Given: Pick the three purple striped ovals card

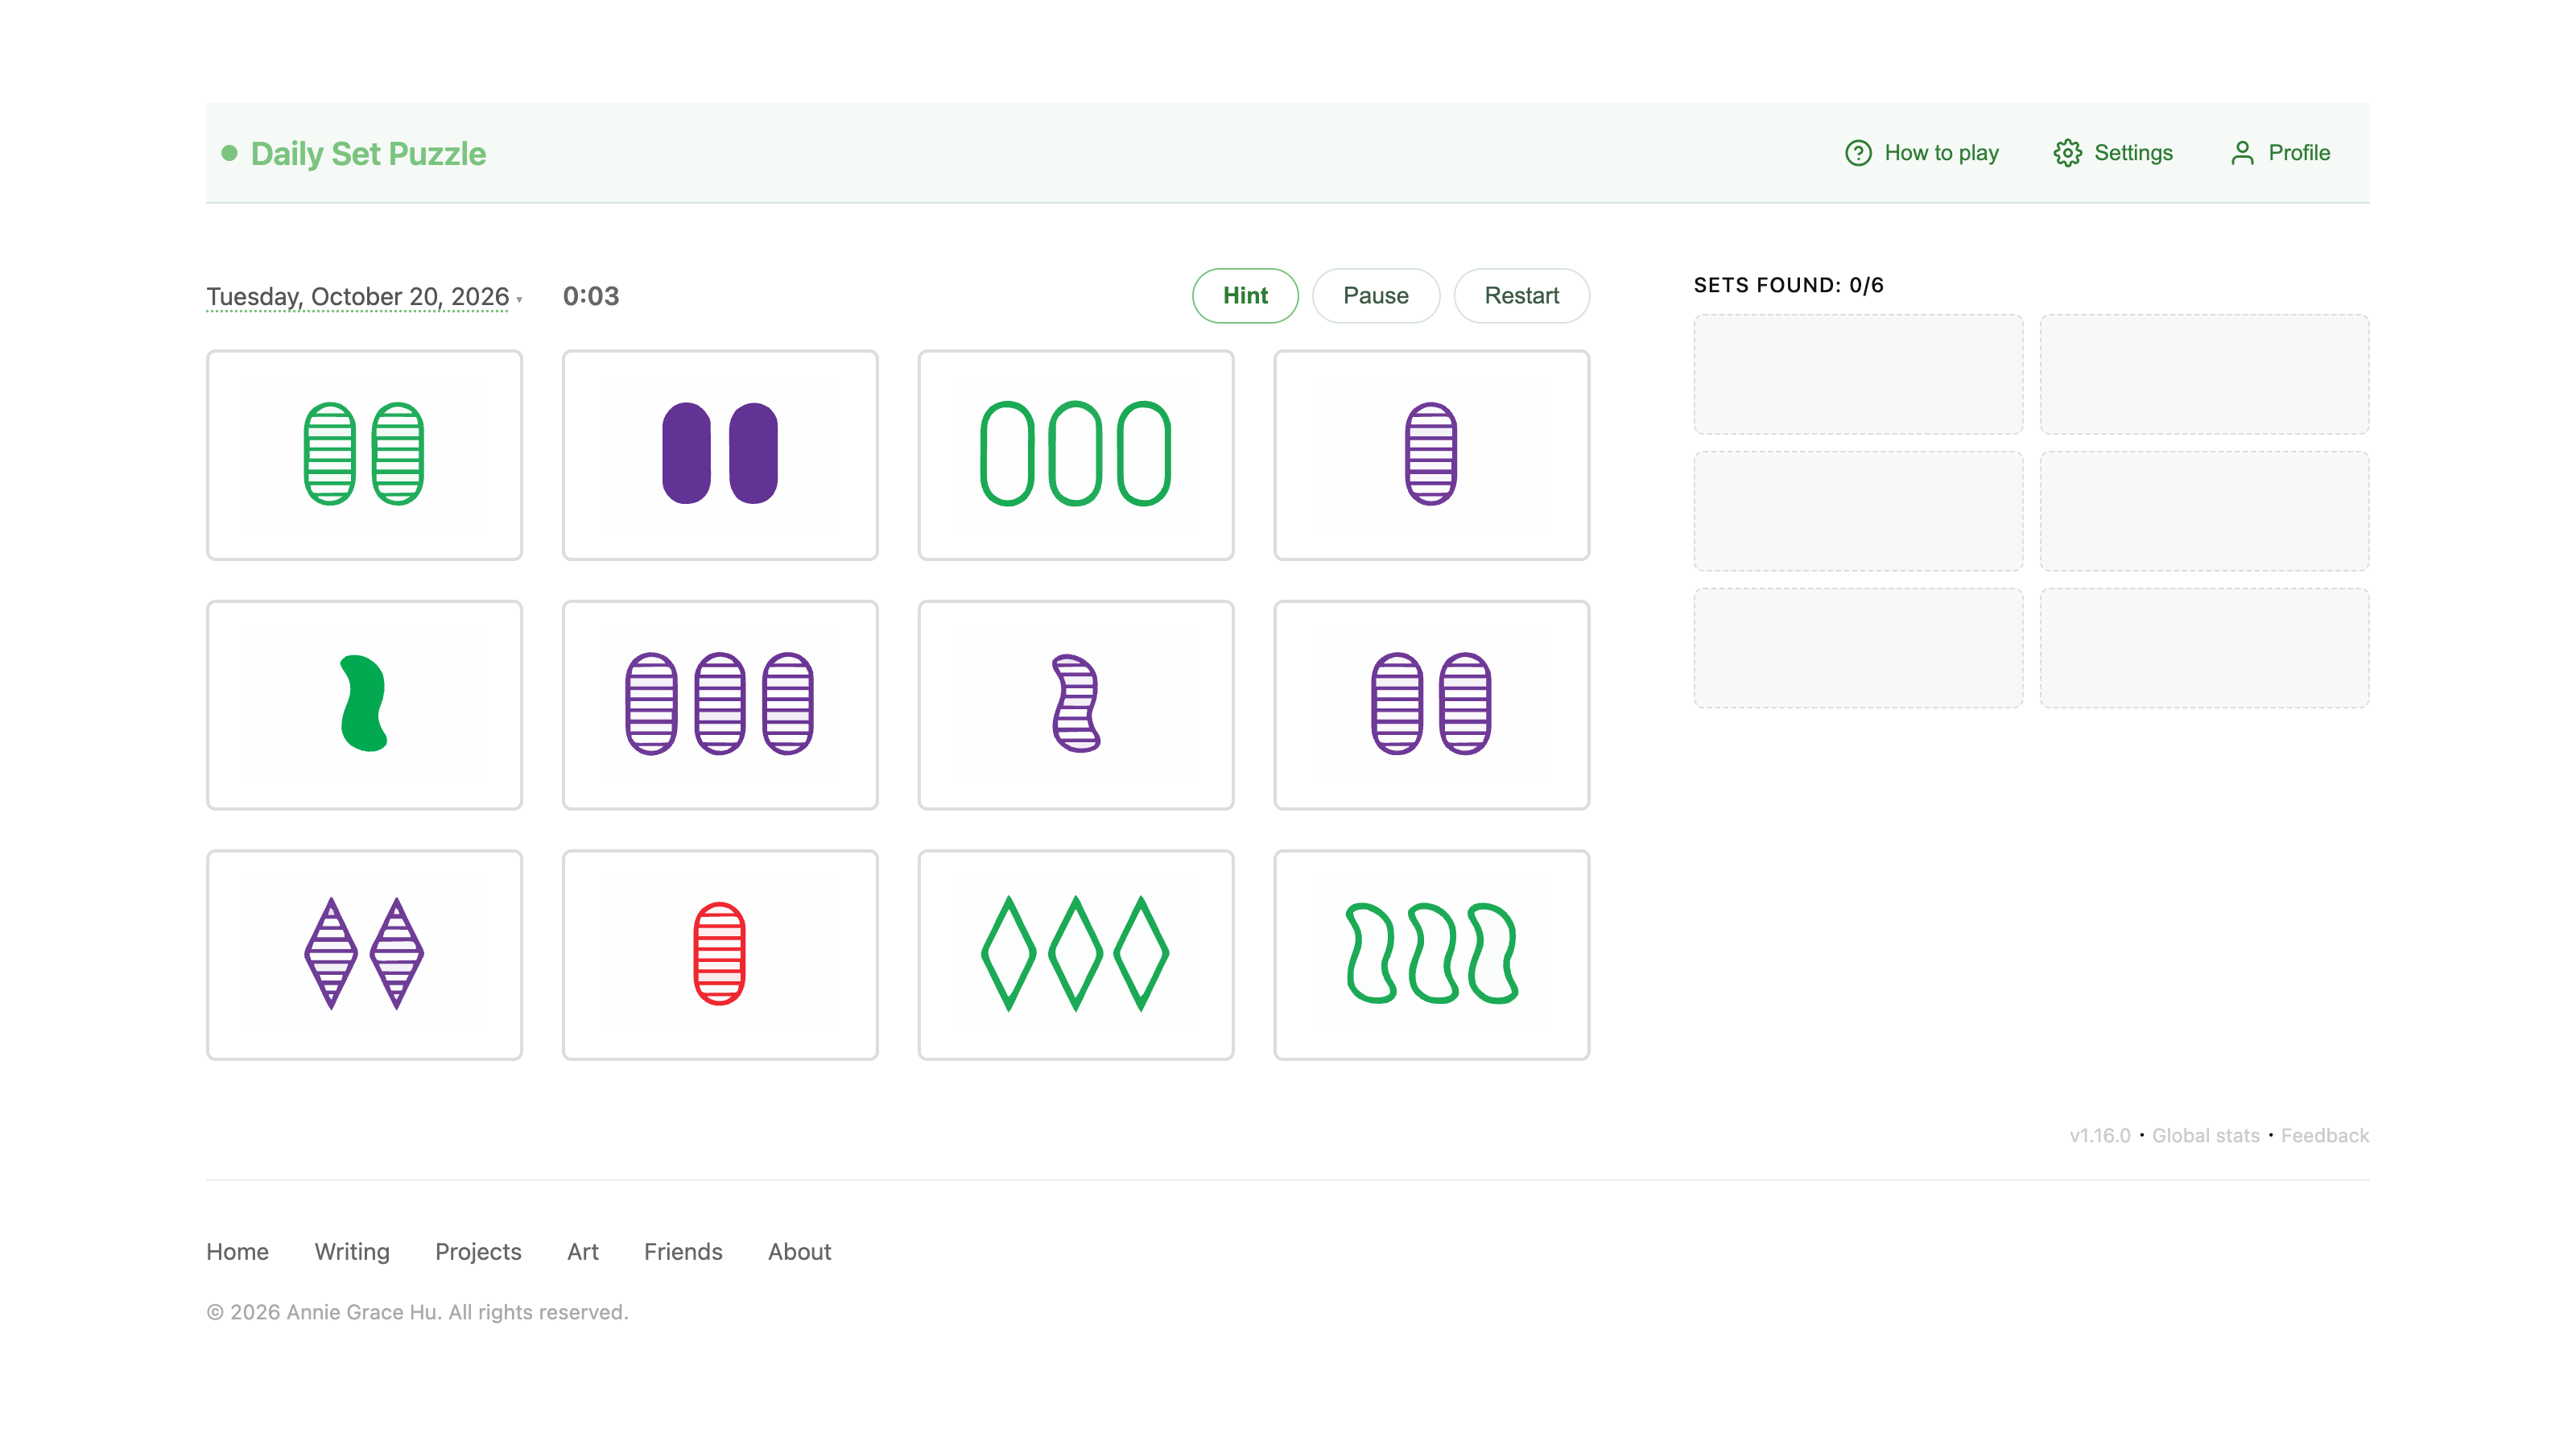Looking at the screenshot, I should tap(720, 704).
